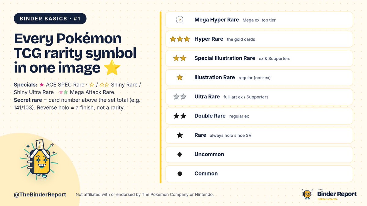Select the Special Illustration Rare row label
The height and width of the screenshot is (206, 367).
tap(225, 58)
